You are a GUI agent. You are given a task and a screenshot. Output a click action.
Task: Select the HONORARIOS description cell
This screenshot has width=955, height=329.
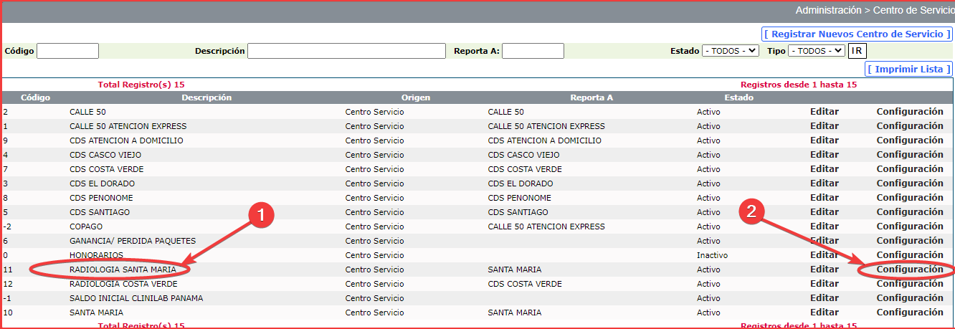(96, 255)
